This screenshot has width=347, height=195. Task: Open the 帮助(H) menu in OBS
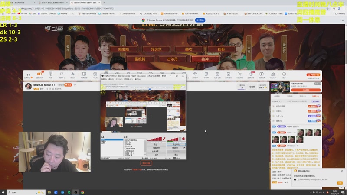pyautogui.click(x=137, y=79)
